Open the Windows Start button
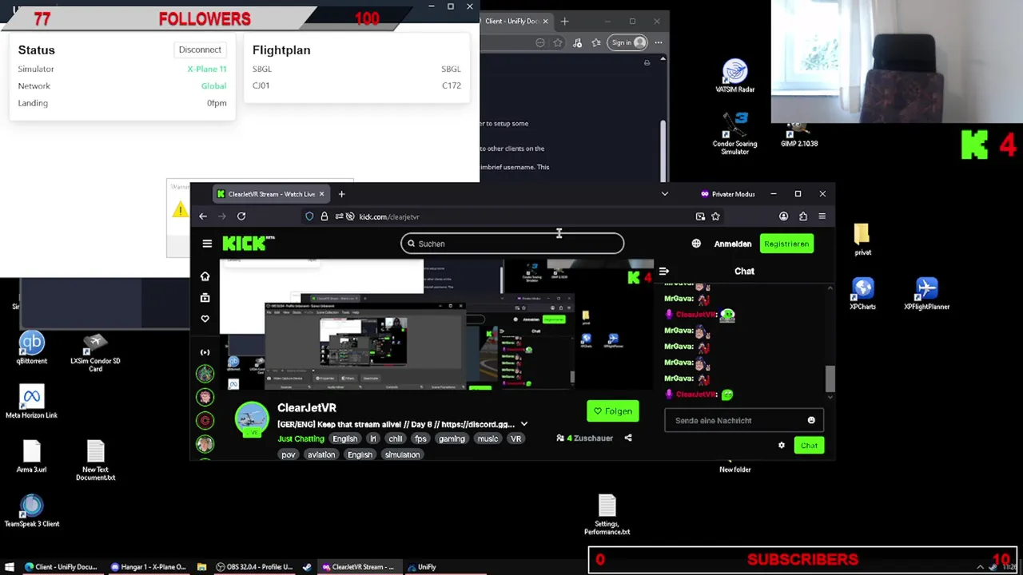The image size is (1023, 575). [x=10, y=567]
